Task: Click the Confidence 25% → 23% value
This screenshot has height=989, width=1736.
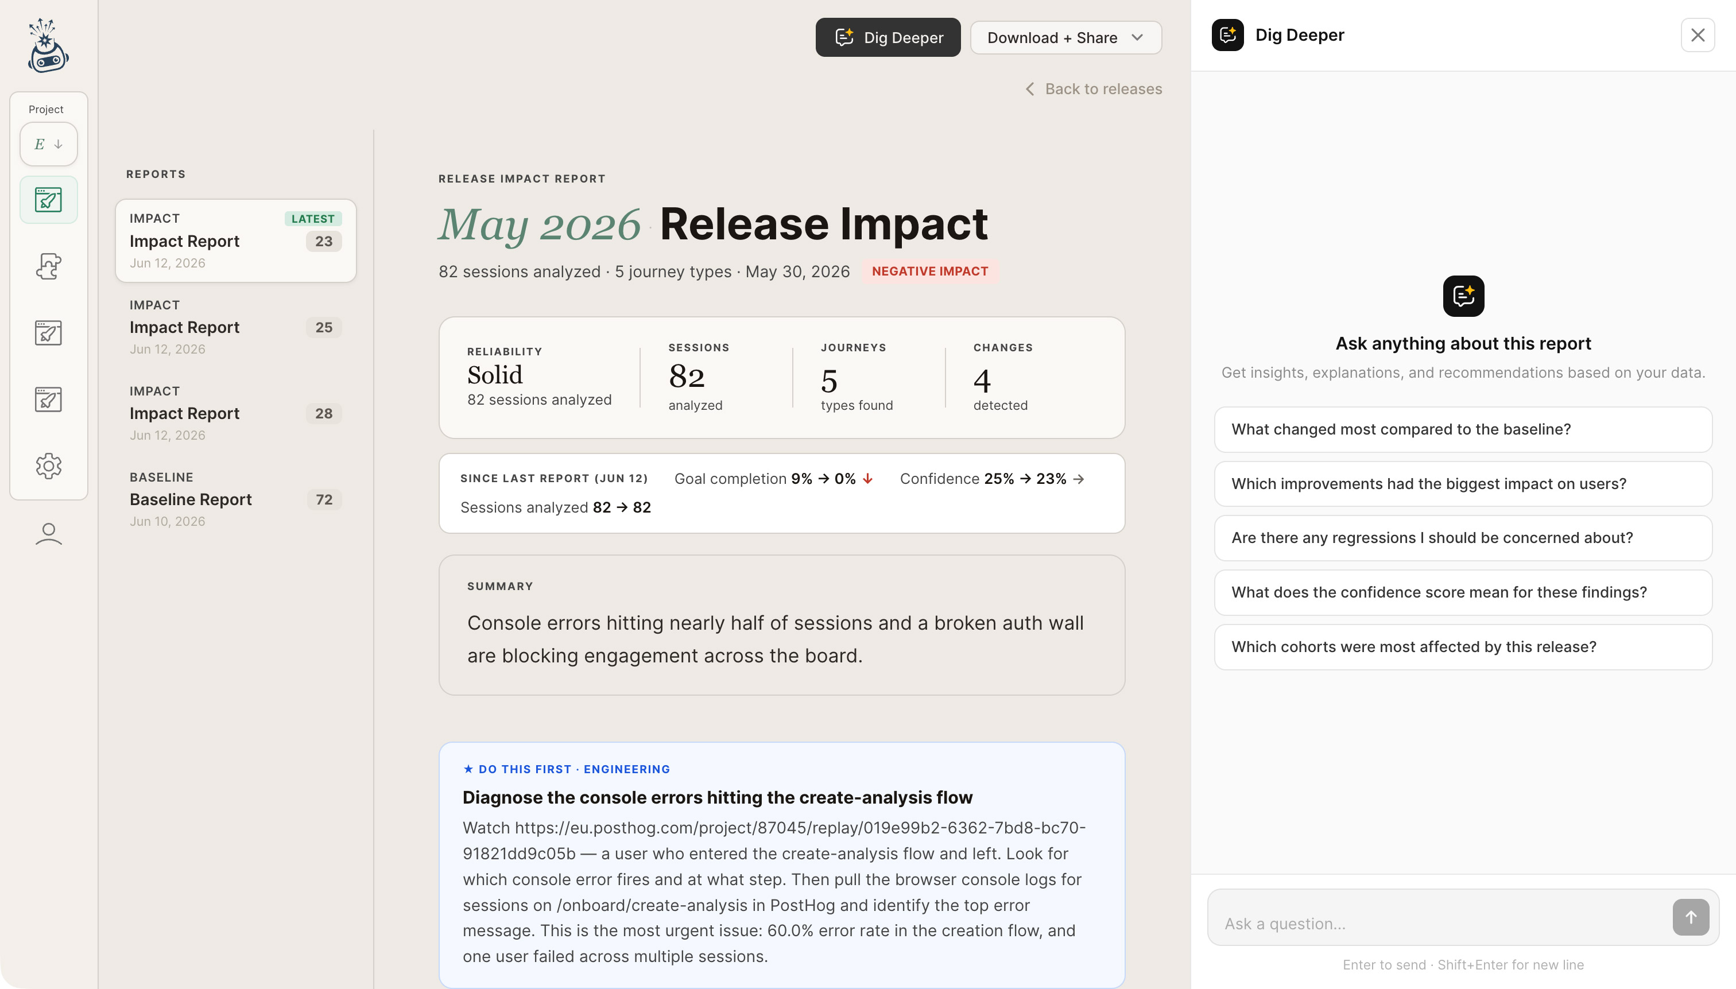Action: [1025, 479]
